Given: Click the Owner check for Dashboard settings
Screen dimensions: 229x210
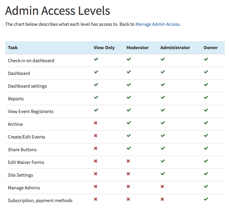Looking at the screenshot, I should coord(206,85).
